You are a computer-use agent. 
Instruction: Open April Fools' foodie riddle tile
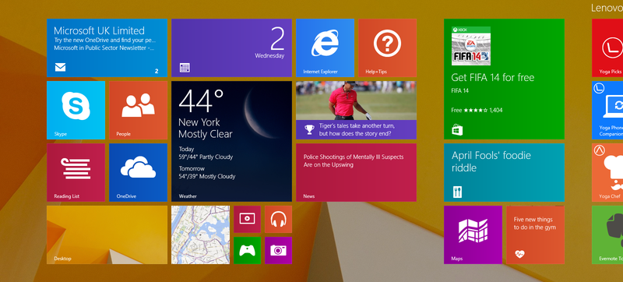[x=504, y=172]
